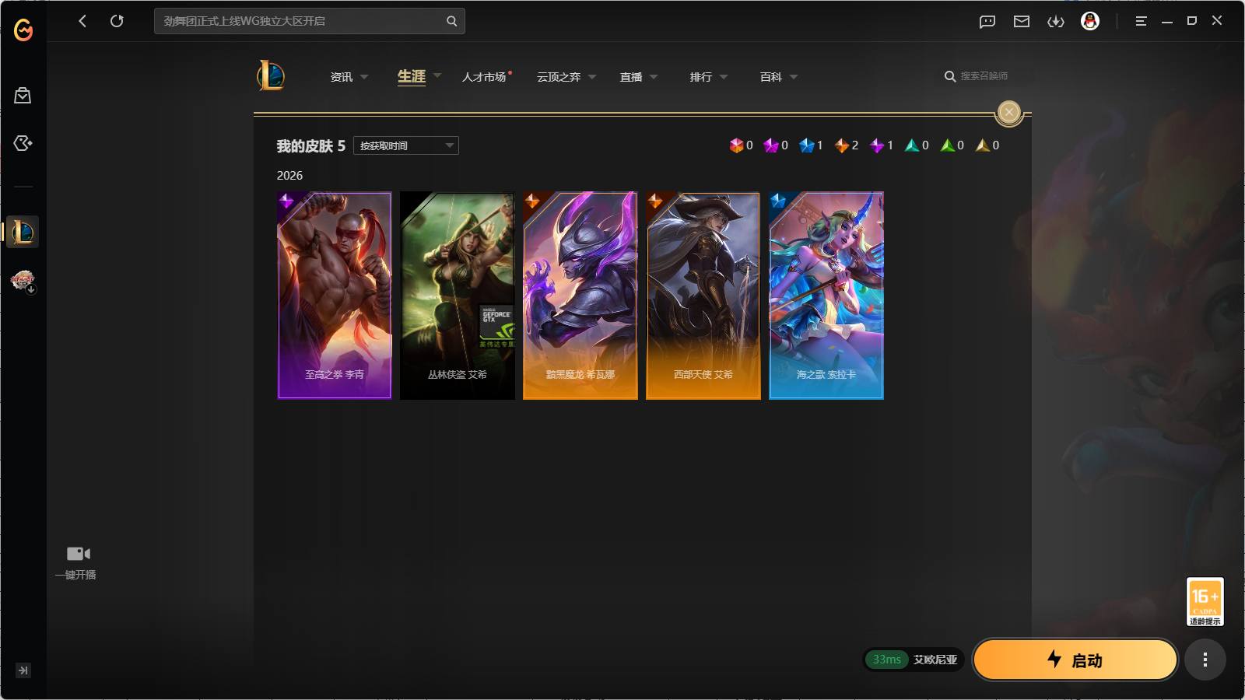The height and width of the screenshot is (700, 1245).
Task: Refresh the page with reload icon
Action: pos(117,21)
